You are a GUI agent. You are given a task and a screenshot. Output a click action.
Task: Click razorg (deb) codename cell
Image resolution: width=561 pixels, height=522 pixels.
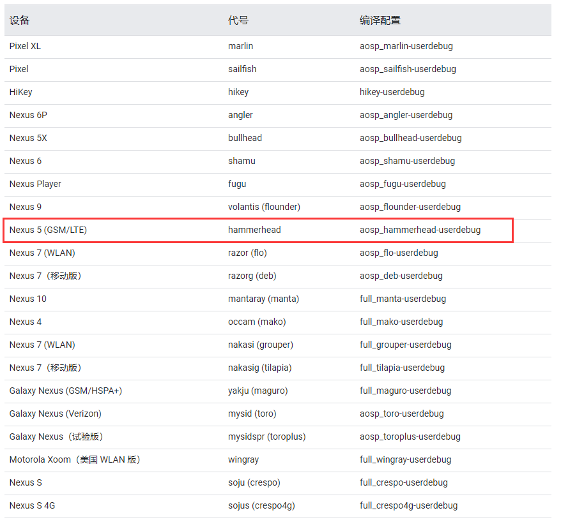click(252, 276)
